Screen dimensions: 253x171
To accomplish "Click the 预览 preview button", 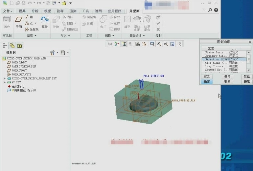I will pos(247,81).
